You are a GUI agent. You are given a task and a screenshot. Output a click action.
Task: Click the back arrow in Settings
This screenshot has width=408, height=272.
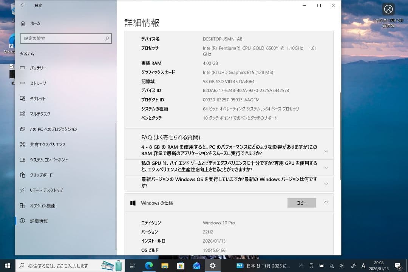coord(22,5)
